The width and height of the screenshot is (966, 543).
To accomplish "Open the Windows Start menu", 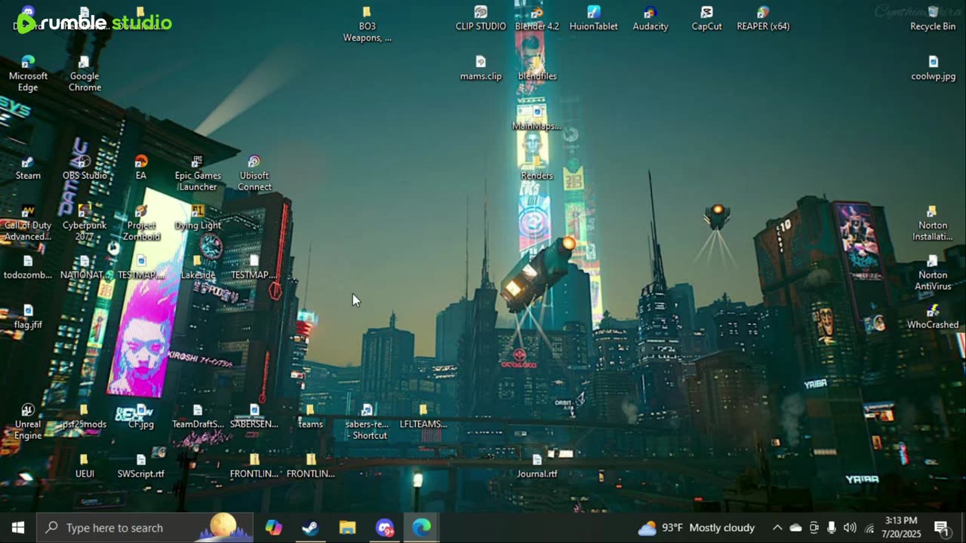I will point(18,527).
